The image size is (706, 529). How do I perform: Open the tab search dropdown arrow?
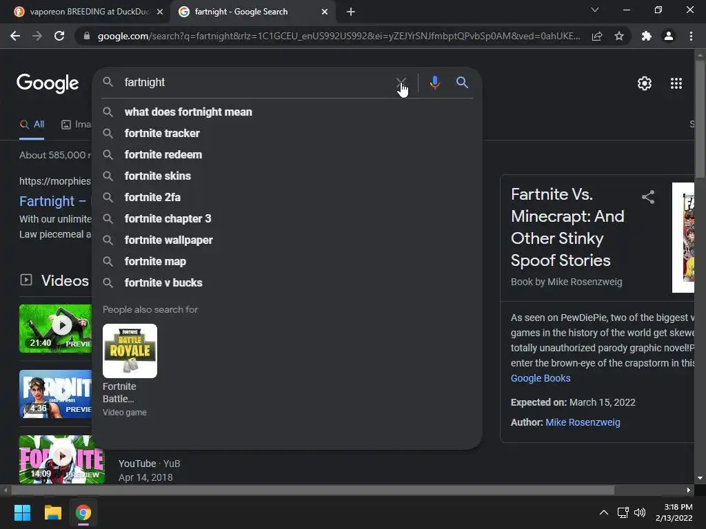[x=595, y=10]
